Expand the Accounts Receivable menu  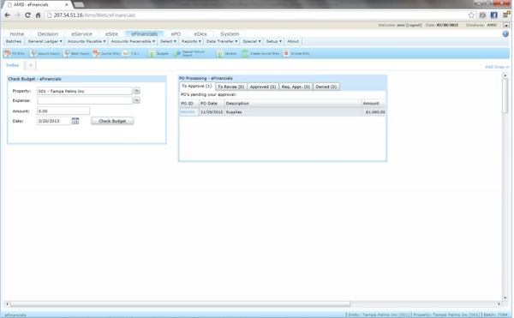point(133,41)
